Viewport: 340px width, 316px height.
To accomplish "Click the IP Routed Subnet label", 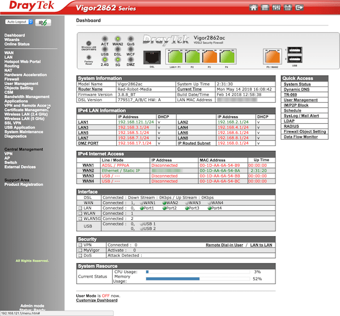I will (x=194, y=143).
